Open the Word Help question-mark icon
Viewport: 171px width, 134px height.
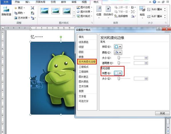[x=154, y=2]
